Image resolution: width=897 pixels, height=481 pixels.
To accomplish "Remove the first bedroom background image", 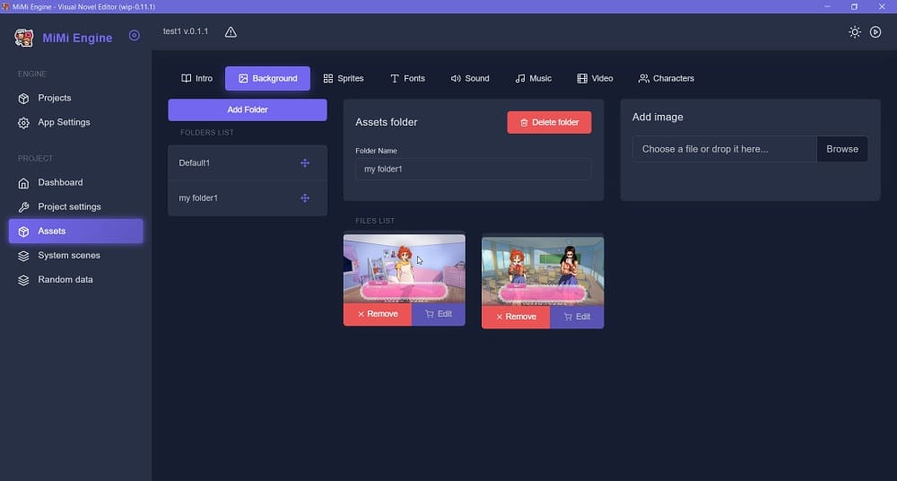I will tap(377, 314).
